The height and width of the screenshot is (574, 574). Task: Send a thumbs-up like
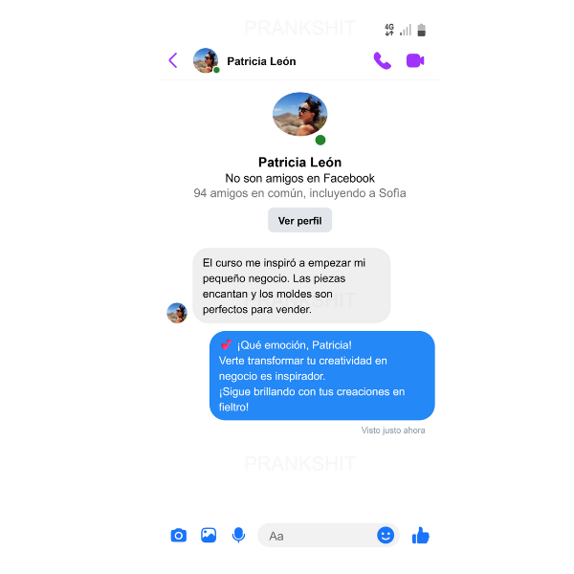[420, 535]
